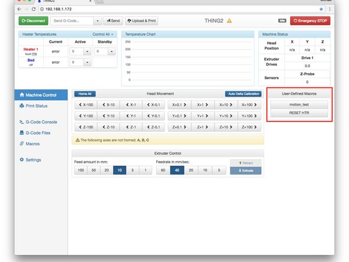The height and width of the screenshot is (262, 349).
Task: Start Auto Delta Calibration
Action: (x=243, y=94)
